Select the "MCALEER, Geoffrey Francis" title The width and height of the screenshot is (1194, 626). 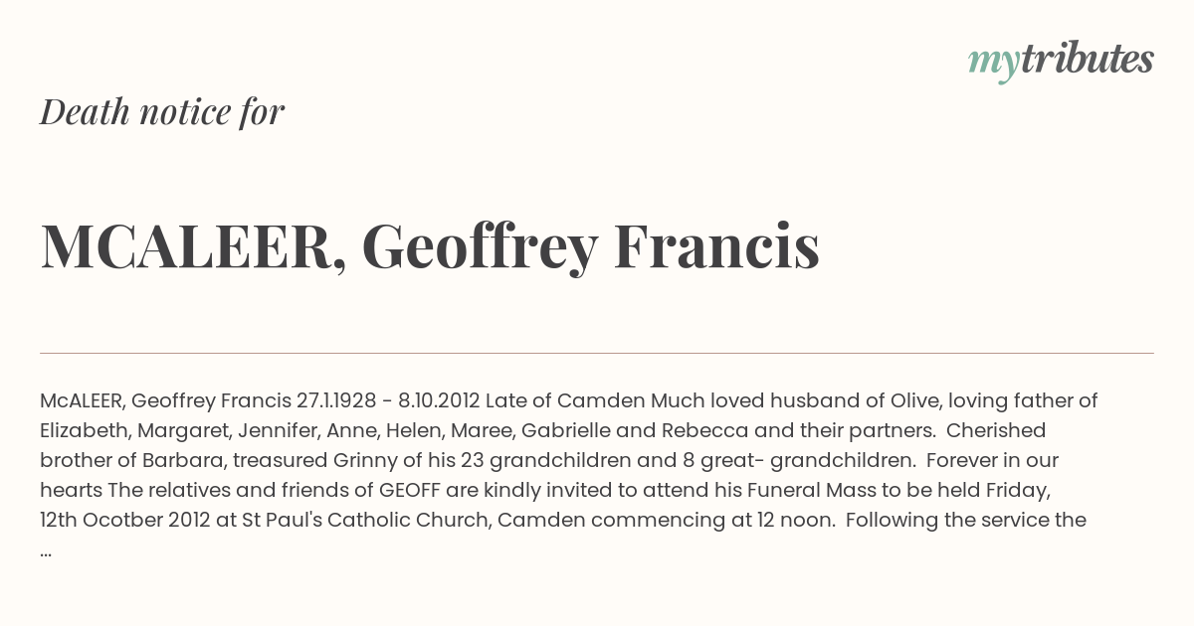coord(430,246)
